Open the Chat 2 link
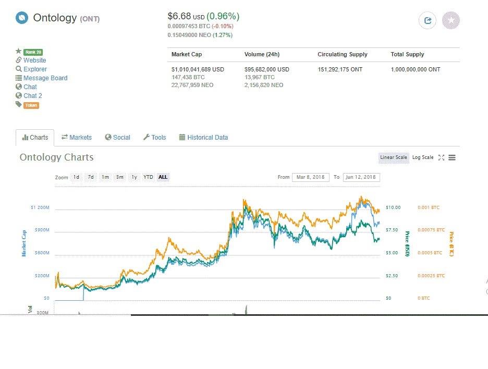Screen dimensions: 488x369 [33, 96]
